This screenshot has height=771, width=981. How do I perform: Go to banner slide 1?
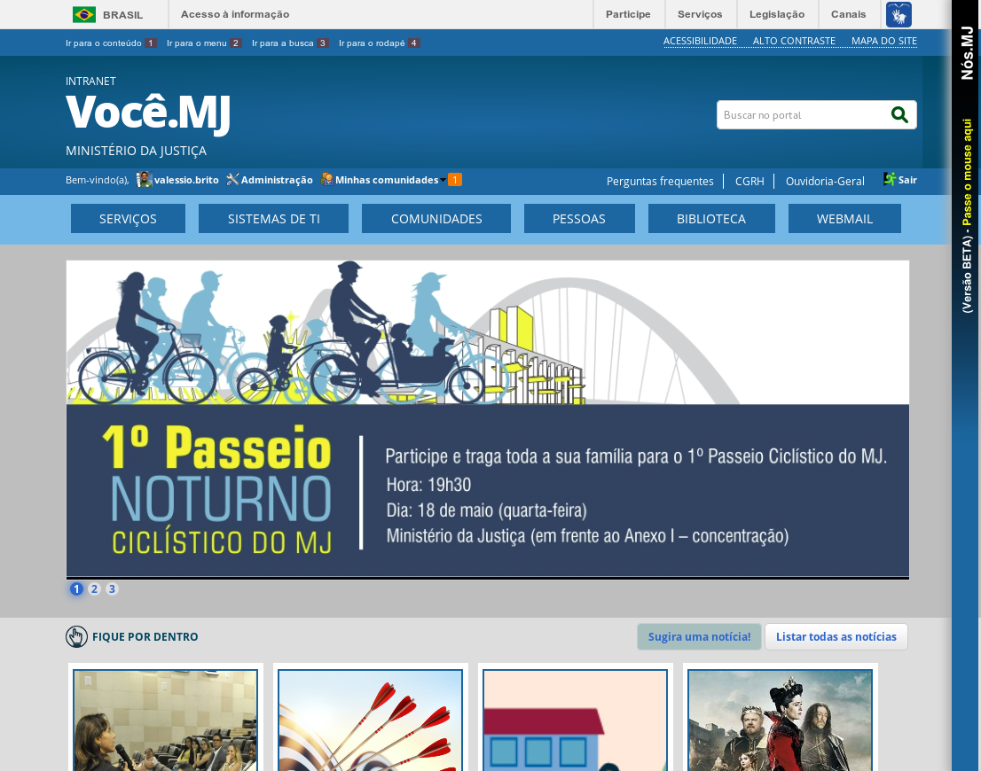(x=76, y=589)
